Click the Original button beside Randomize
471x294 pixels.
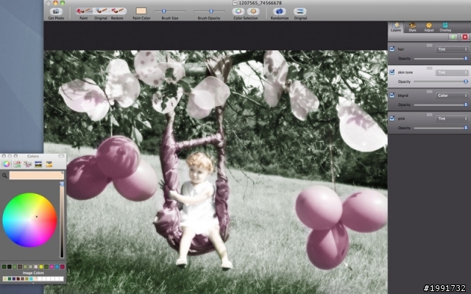[x=300, y=10]
